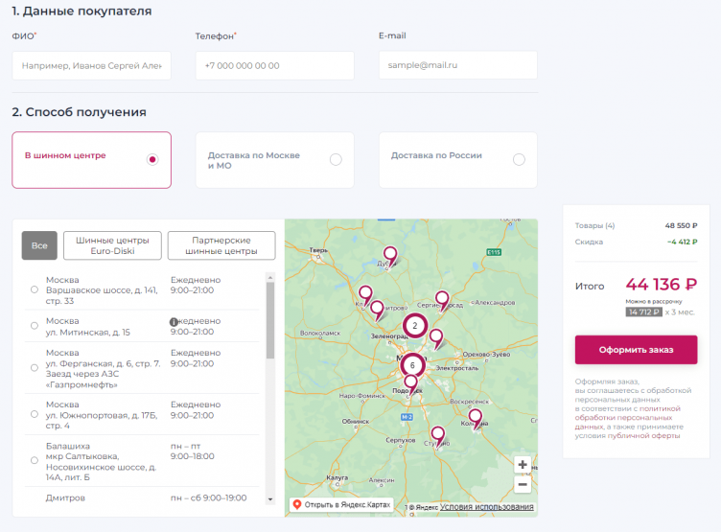Select the map pin near Stupino
This screenshot has height=532, width=721.
[438, 434]
